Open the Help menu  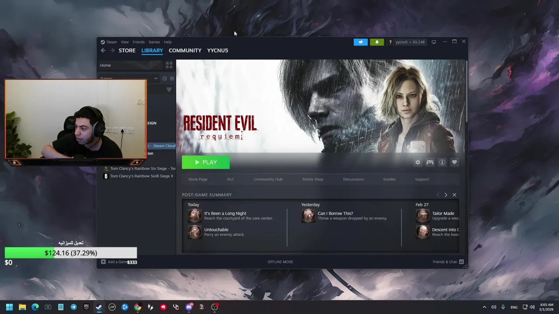point(168,42)
